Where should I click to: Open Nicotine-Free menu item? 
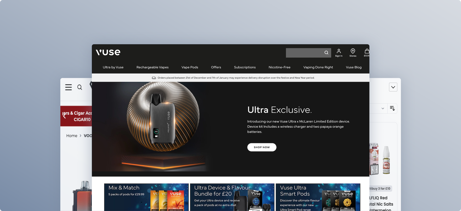click(279, 67)
